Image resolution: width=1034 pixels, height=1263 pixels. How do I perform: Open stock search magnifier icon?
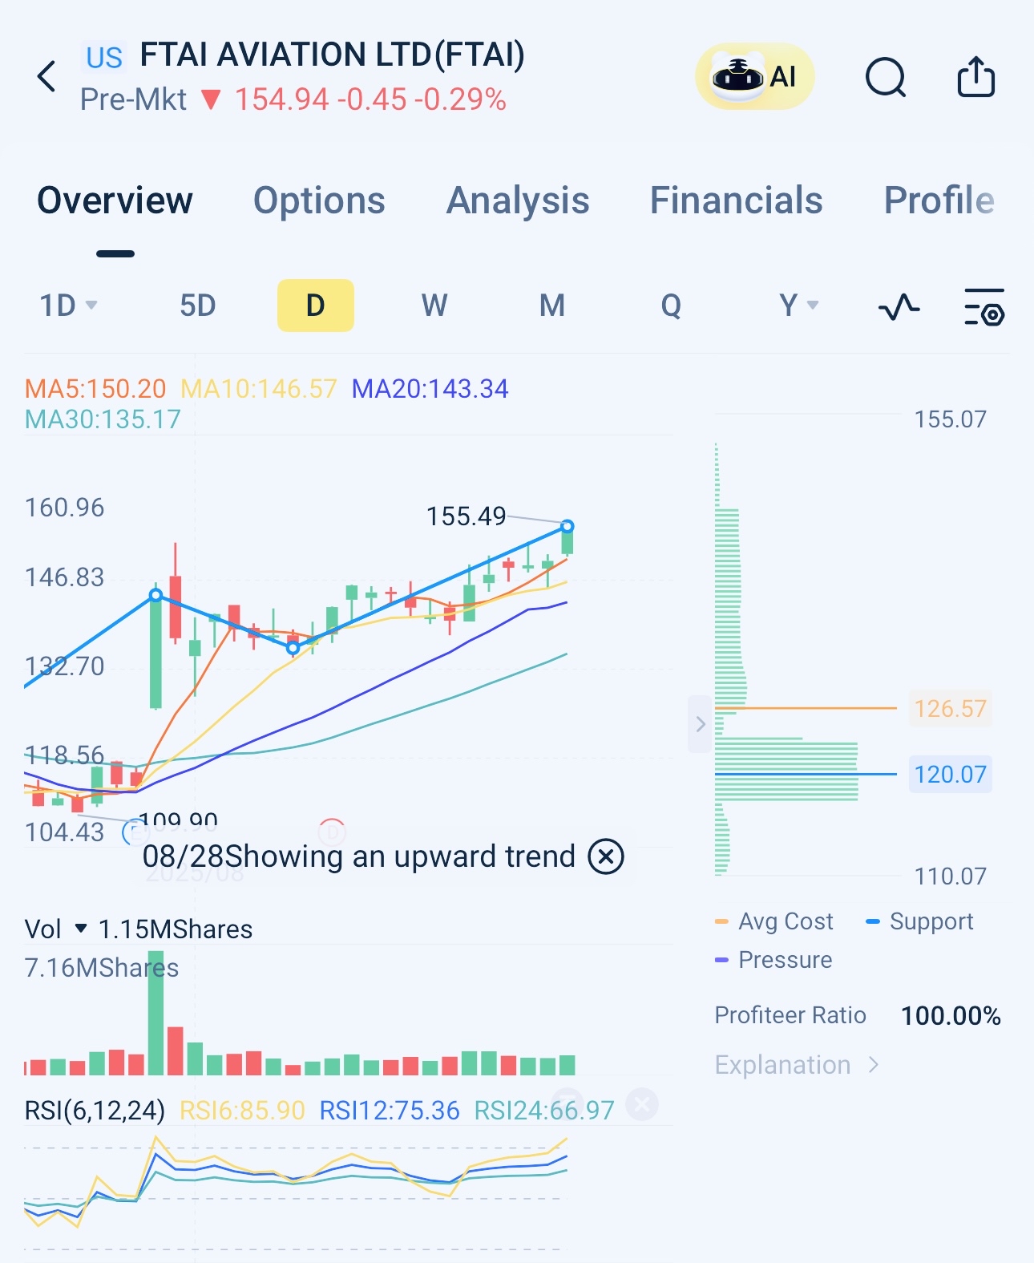point(886,78)
